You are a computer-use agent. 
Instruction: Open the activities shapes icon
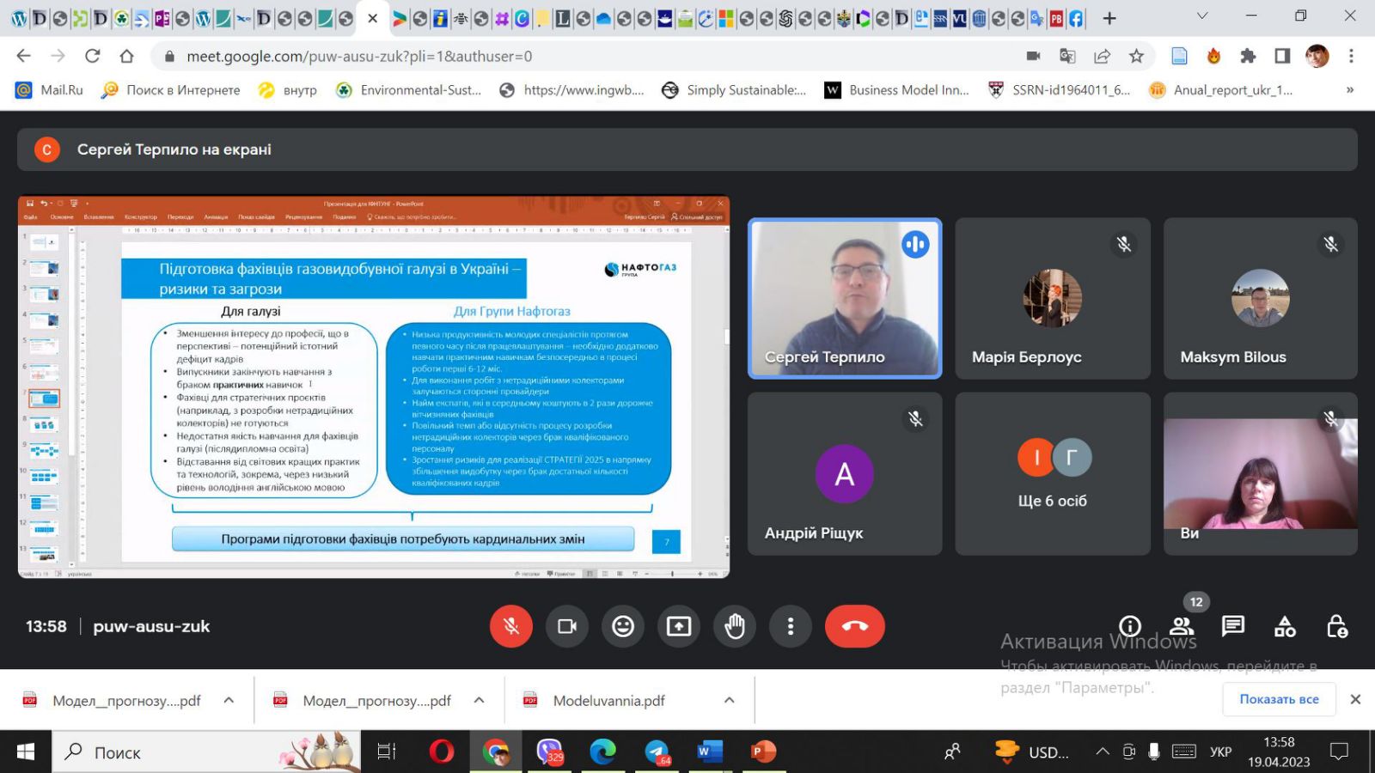(1285, 626)
